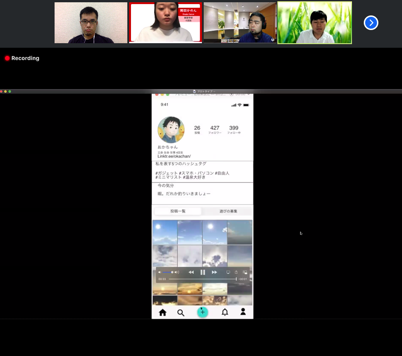Open the person profile icon in bottom bar
This screenshot has width=402, height=356.
click(x=243, y=311)
